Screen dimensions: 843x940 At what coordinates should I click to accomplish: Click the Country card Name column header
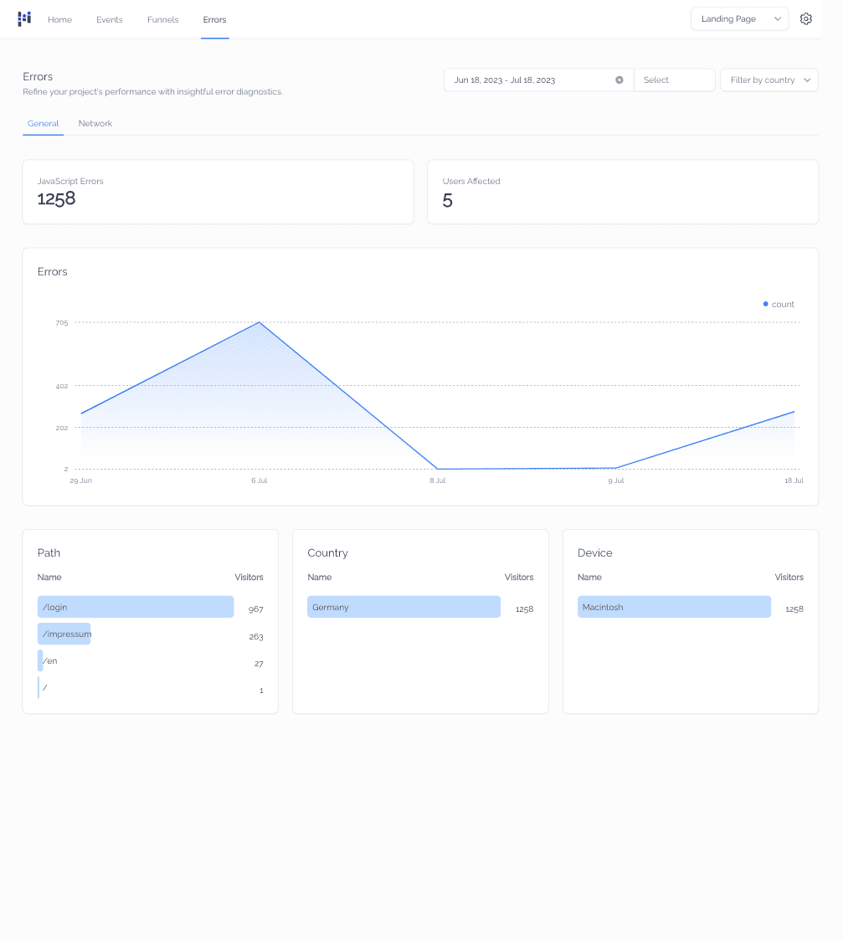(320, 578)
